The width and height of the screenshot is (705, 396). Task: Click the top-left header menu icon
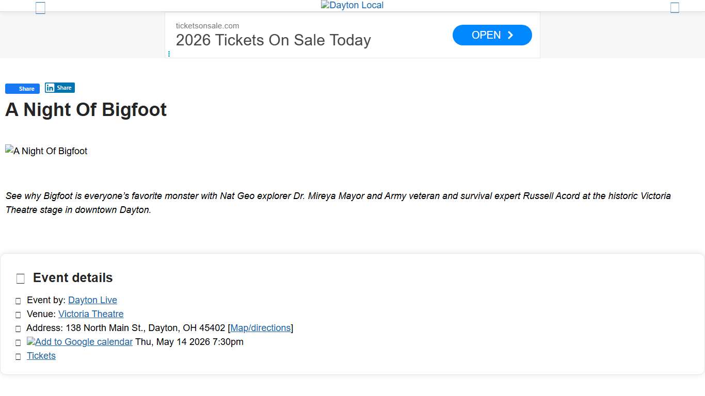pos(40,8)
